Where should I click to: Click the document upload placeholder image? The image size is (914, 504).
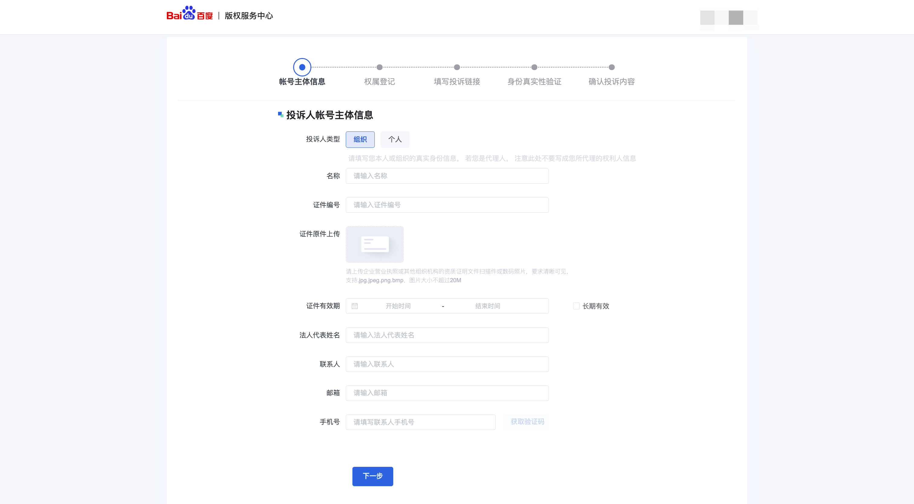click(x=375, y=244)
